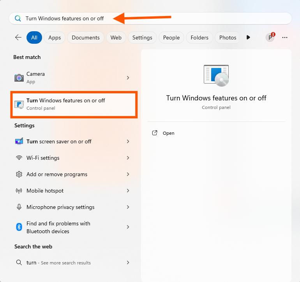Open Add or remove programs
The width and height of the screenshot is (300, 282).
72,174
